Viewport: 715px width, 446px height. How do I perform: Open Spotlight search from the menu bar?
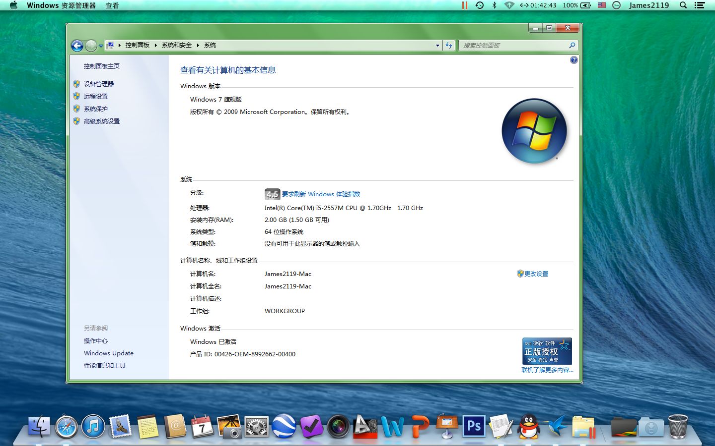pos(683,5)
